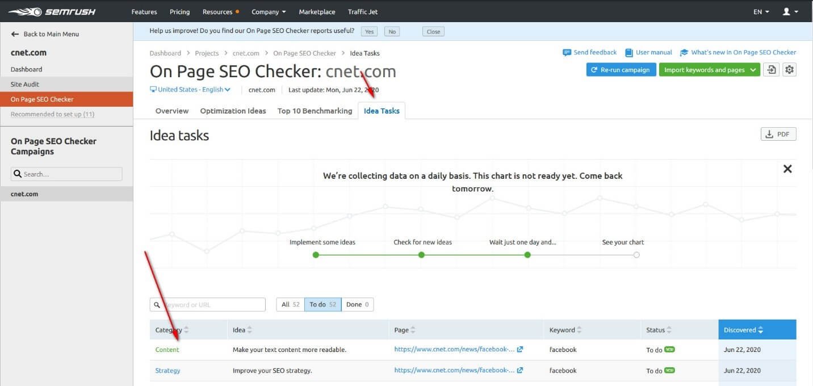Open Features in top navigation

[144, 11]
